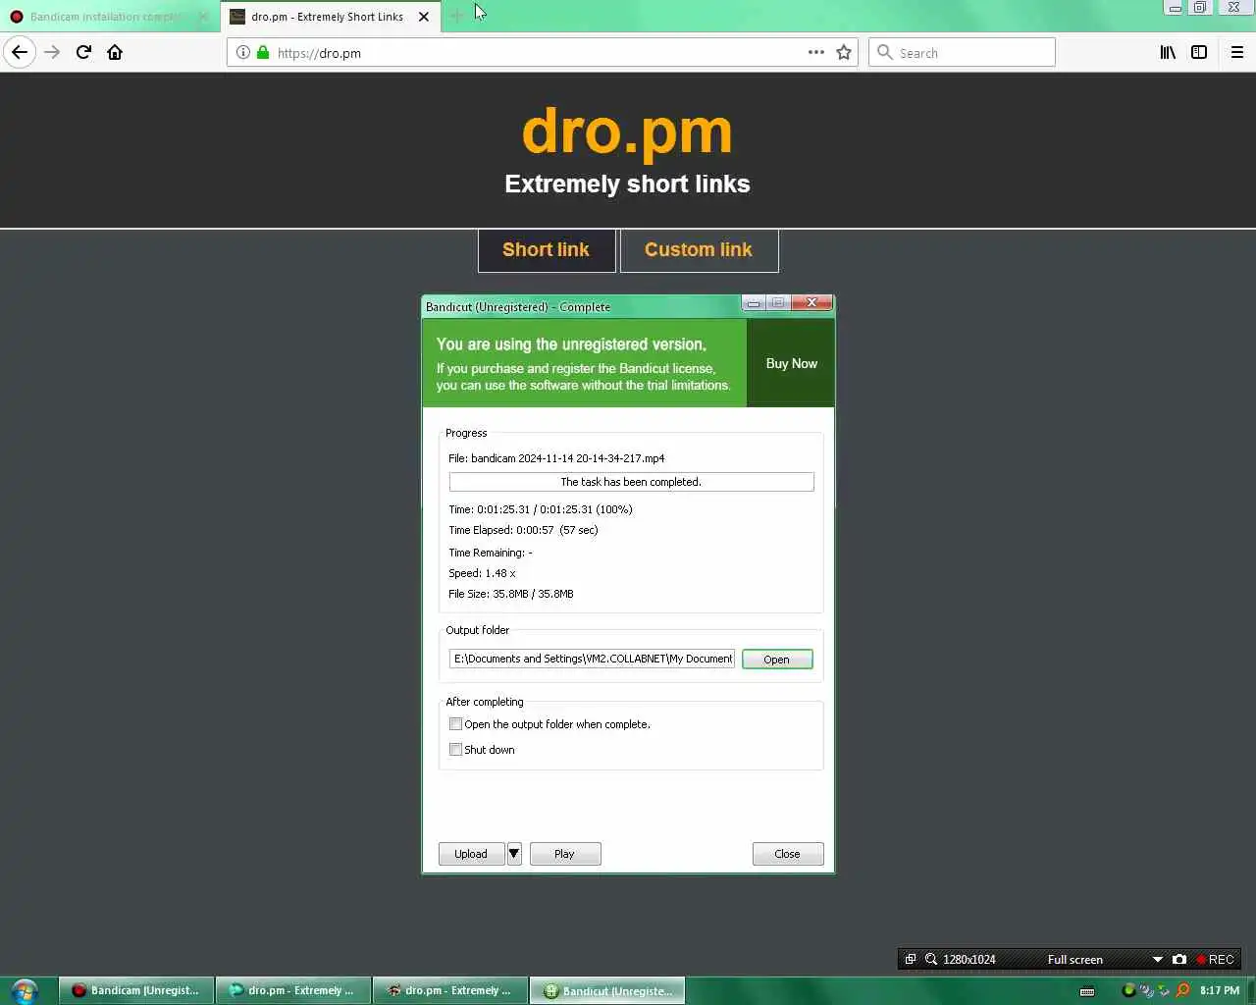
Task: Open the Firefox Library icon
Action: pos(1168,52)
